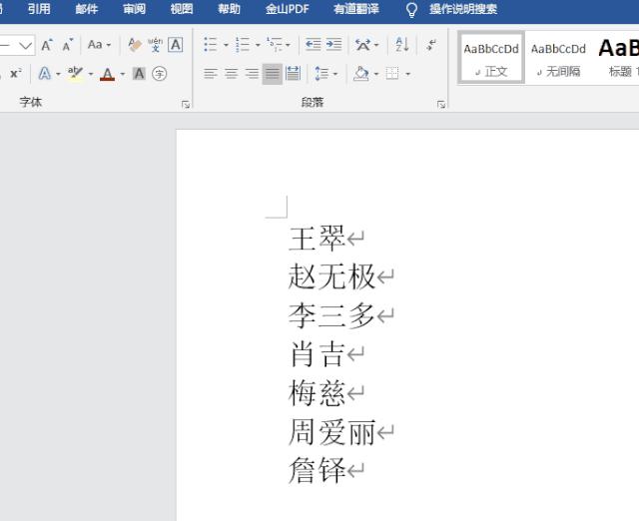The width and height of the screenshot is (639, 521).
Task: Expand borders dropdown arrow
Action: click(x=408, y=74)
